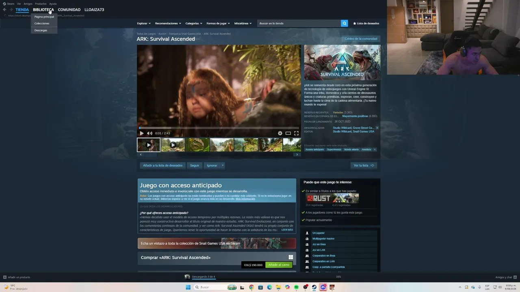
Task: Open Lista de deseados wishlist link
Action: click(366, 24)
